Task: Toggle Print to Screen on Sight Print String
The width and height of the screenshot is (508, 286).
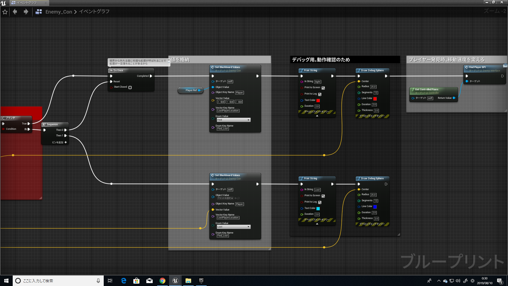Action: (x=323, y=88)
